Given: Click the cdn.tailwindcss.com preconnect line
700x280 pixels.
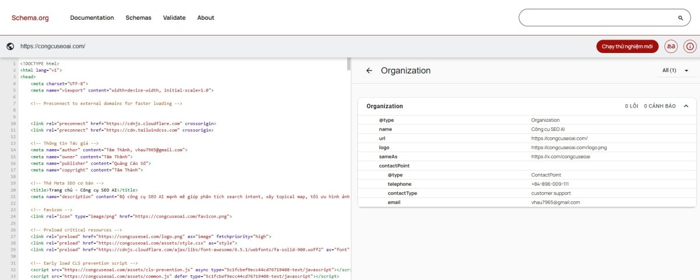Looking at the screenshot, I should (x=123, y=130).
